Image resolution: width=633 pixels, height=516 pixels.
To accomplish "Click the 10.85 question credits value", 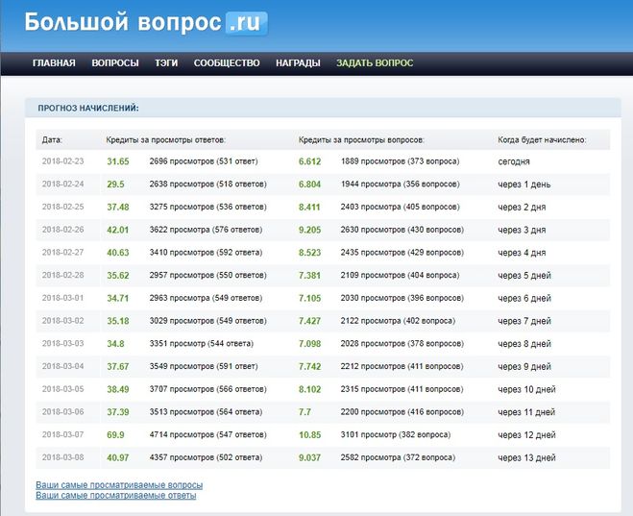I will pos(310,434).
